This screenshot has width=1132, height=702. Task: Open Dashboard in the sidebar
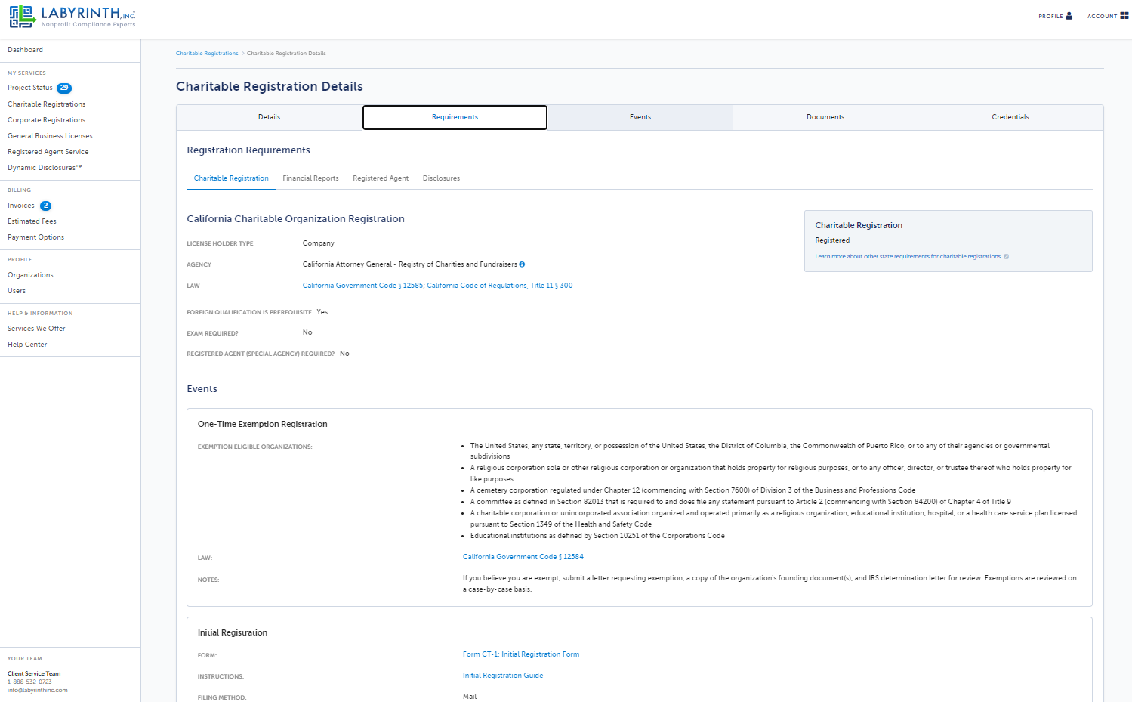tap(26, 50)
